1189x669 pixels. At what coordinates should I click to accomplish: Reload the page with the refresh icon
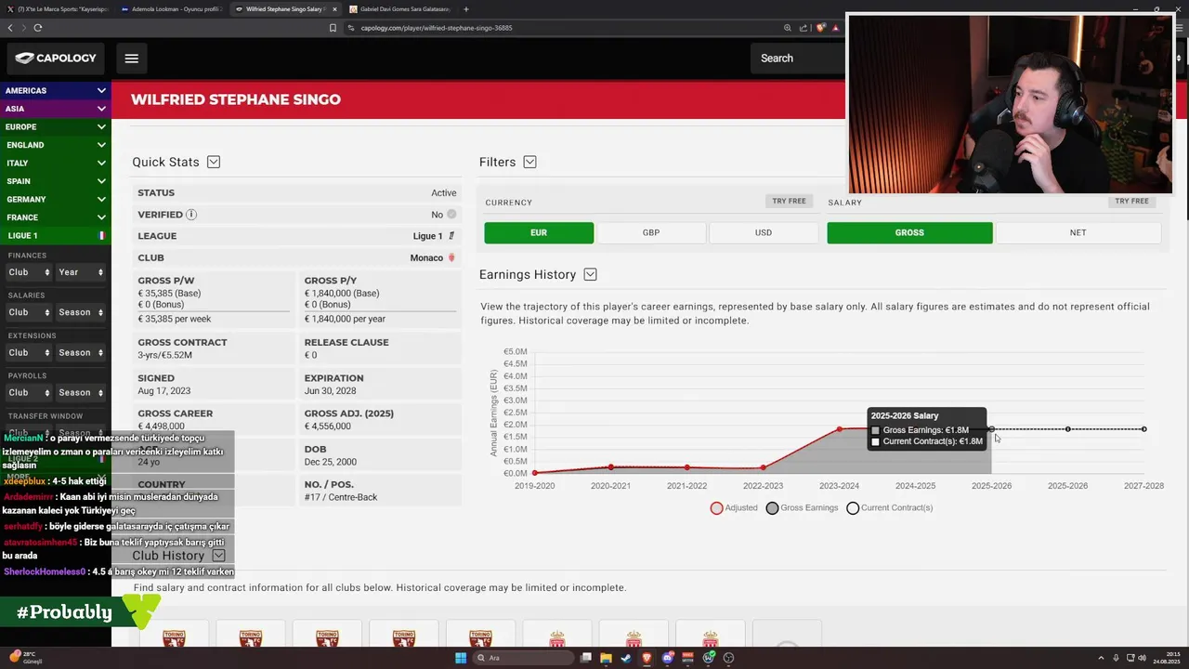click(38, 28)
